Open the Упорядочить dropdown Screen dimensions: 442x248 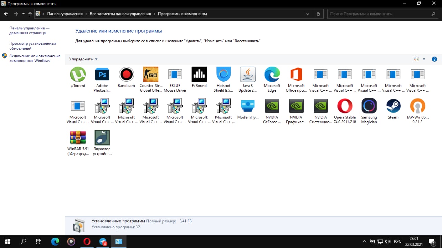point(83,59)
